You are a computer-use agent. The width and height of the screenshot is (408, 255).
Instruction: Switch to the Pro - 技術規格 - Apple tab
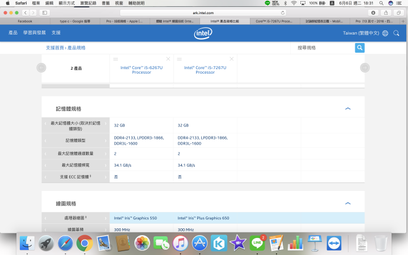(125, 22)
